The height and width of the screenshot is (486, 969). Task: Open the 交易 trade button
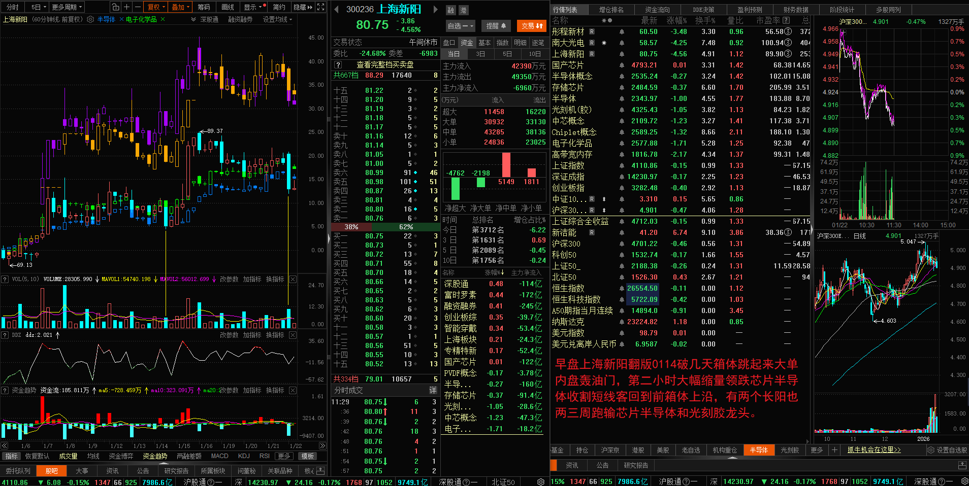pyautogui.click(x=532, y=26)
